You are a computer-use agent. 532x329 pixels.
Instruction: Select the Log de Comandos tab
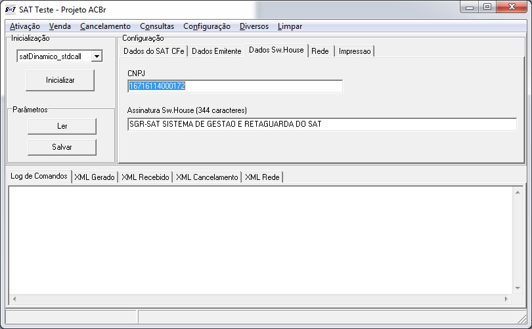coord(39,176)
